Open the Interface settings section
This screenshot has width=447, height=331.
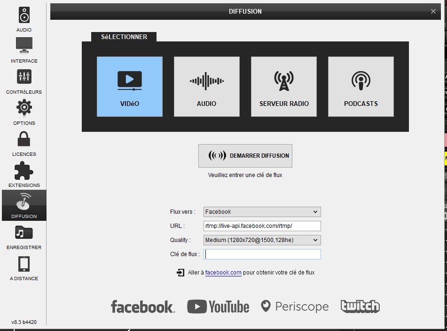pyautogui.click(x=24, y=50)
